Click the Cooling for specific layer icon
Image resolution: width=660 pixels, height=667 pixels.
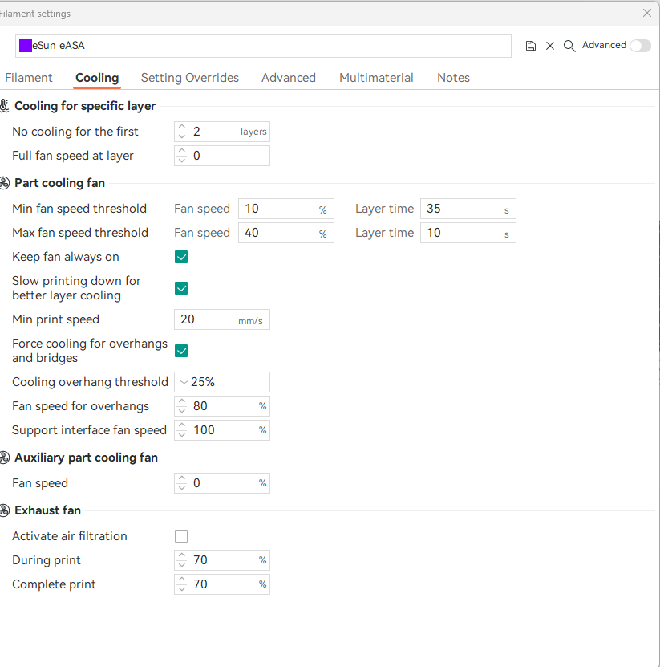(x=5, y=106)
